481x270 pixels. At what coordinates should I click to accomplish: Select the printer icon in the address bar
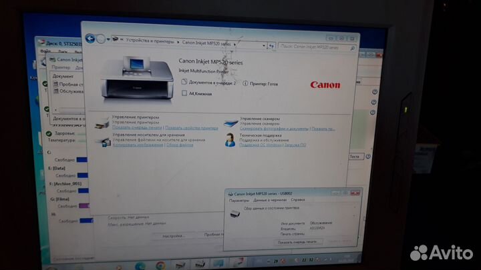pyautogui.click(x=116, y=39)
